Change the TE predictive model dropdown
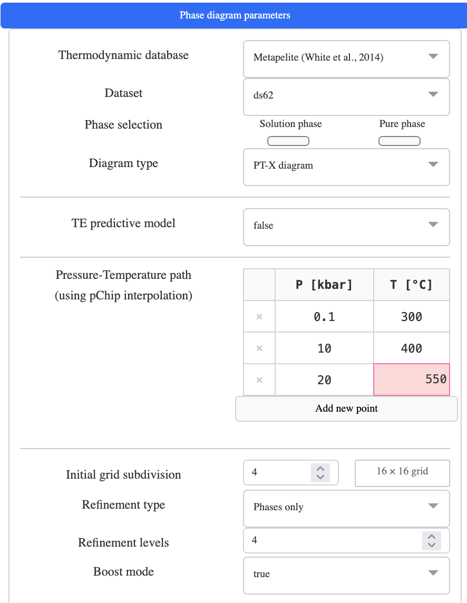Screen dimensions: 467x603 (346, 227)
